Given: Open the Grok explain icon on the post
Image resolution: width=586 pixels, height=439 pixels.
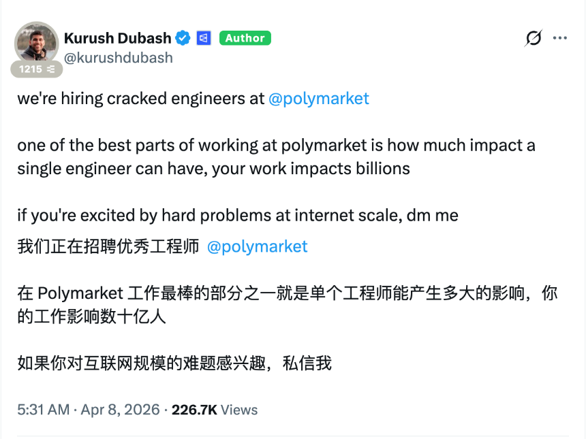Looking at the screenshot, I should coord(533,39).
